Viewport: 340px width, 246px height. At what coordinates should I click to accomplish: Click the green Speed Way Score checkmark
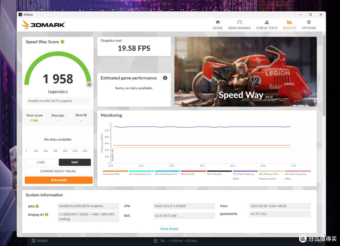pos(62,42)
